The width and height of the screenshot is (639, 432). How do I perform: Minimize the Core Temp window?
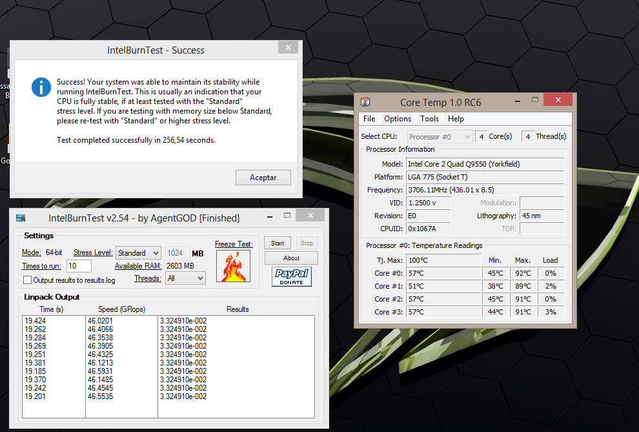[x=516, y=100]
